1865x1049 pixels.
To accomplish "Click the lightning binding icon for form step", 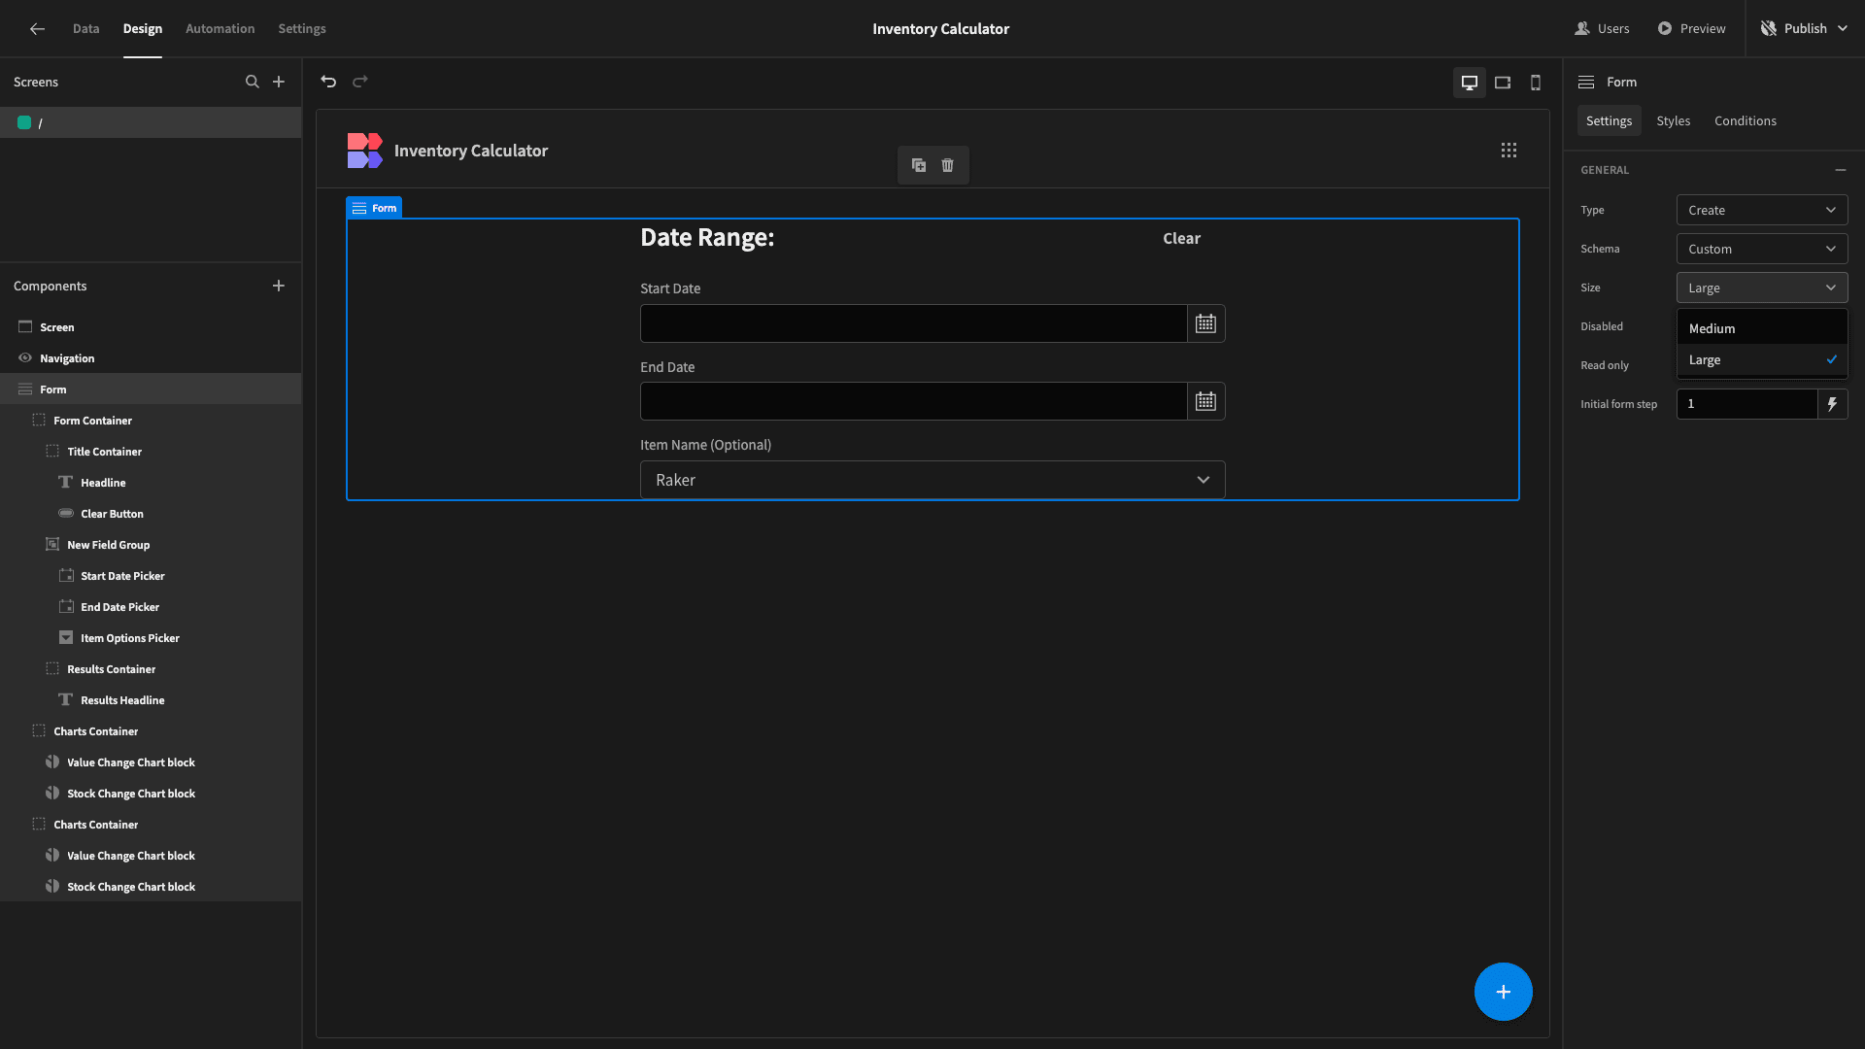I will click(x=1832, y=404).
